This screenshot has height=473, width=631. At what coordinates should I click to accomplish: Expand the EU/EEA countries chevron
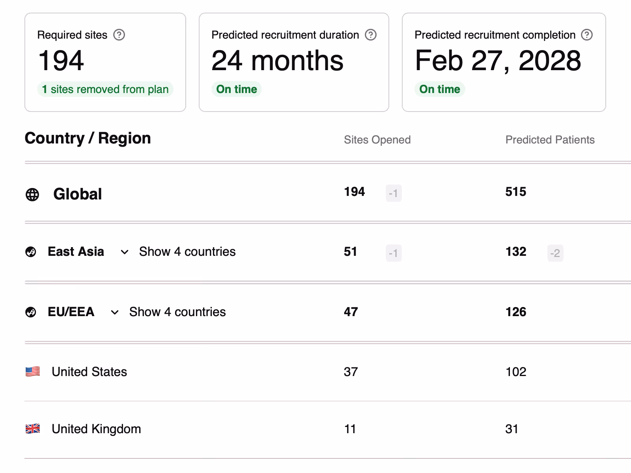115,313
